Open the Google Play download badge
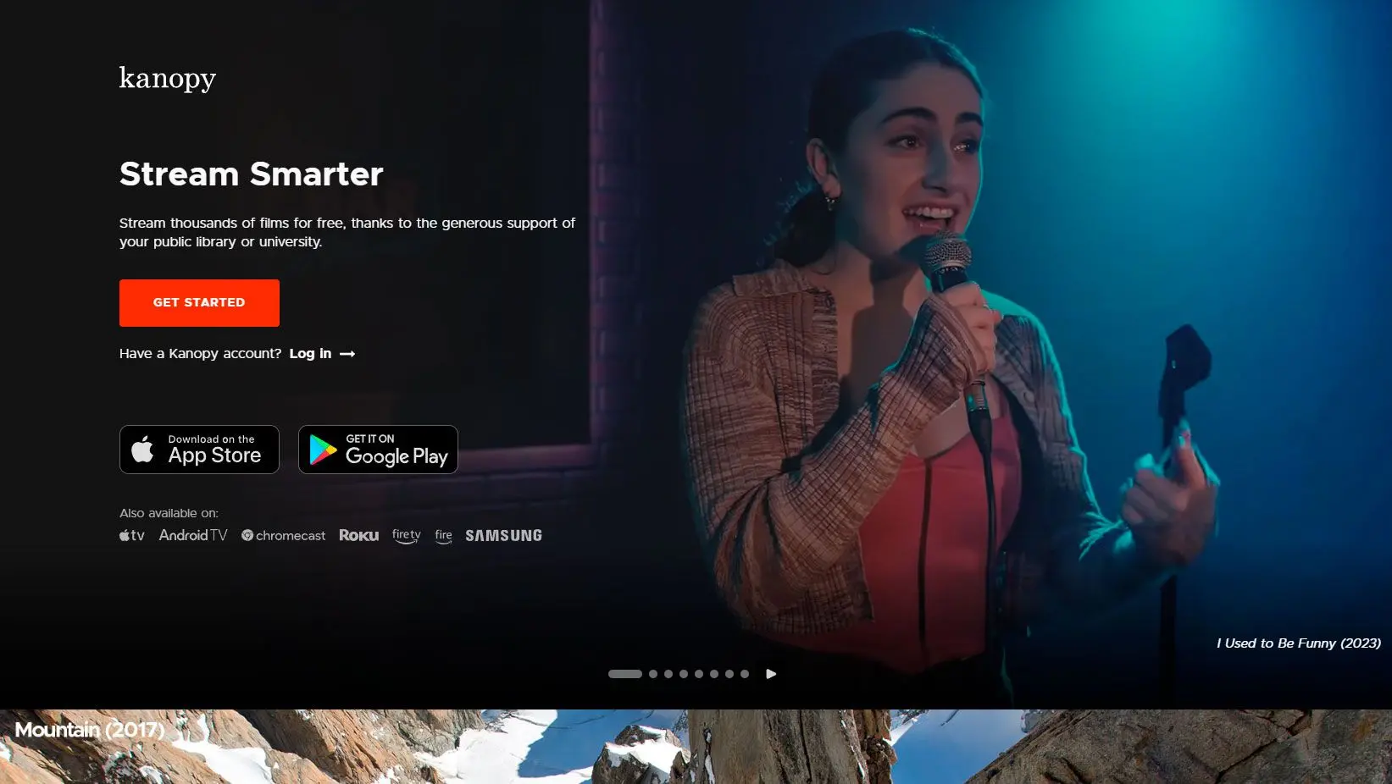The image size is (1392, 784). click(x=378, y=450)
